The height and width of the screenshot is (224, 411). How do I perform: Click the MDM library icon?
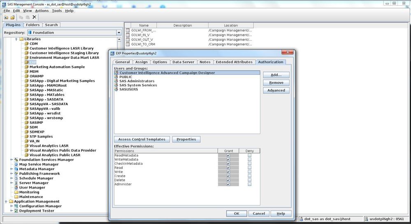[26, 72]
